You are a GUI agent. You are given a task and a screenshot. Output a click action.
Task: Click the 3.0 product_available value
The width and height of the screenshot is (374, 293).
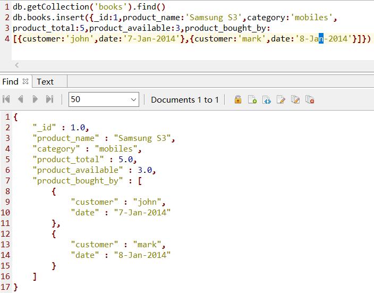tap(145, 170)
